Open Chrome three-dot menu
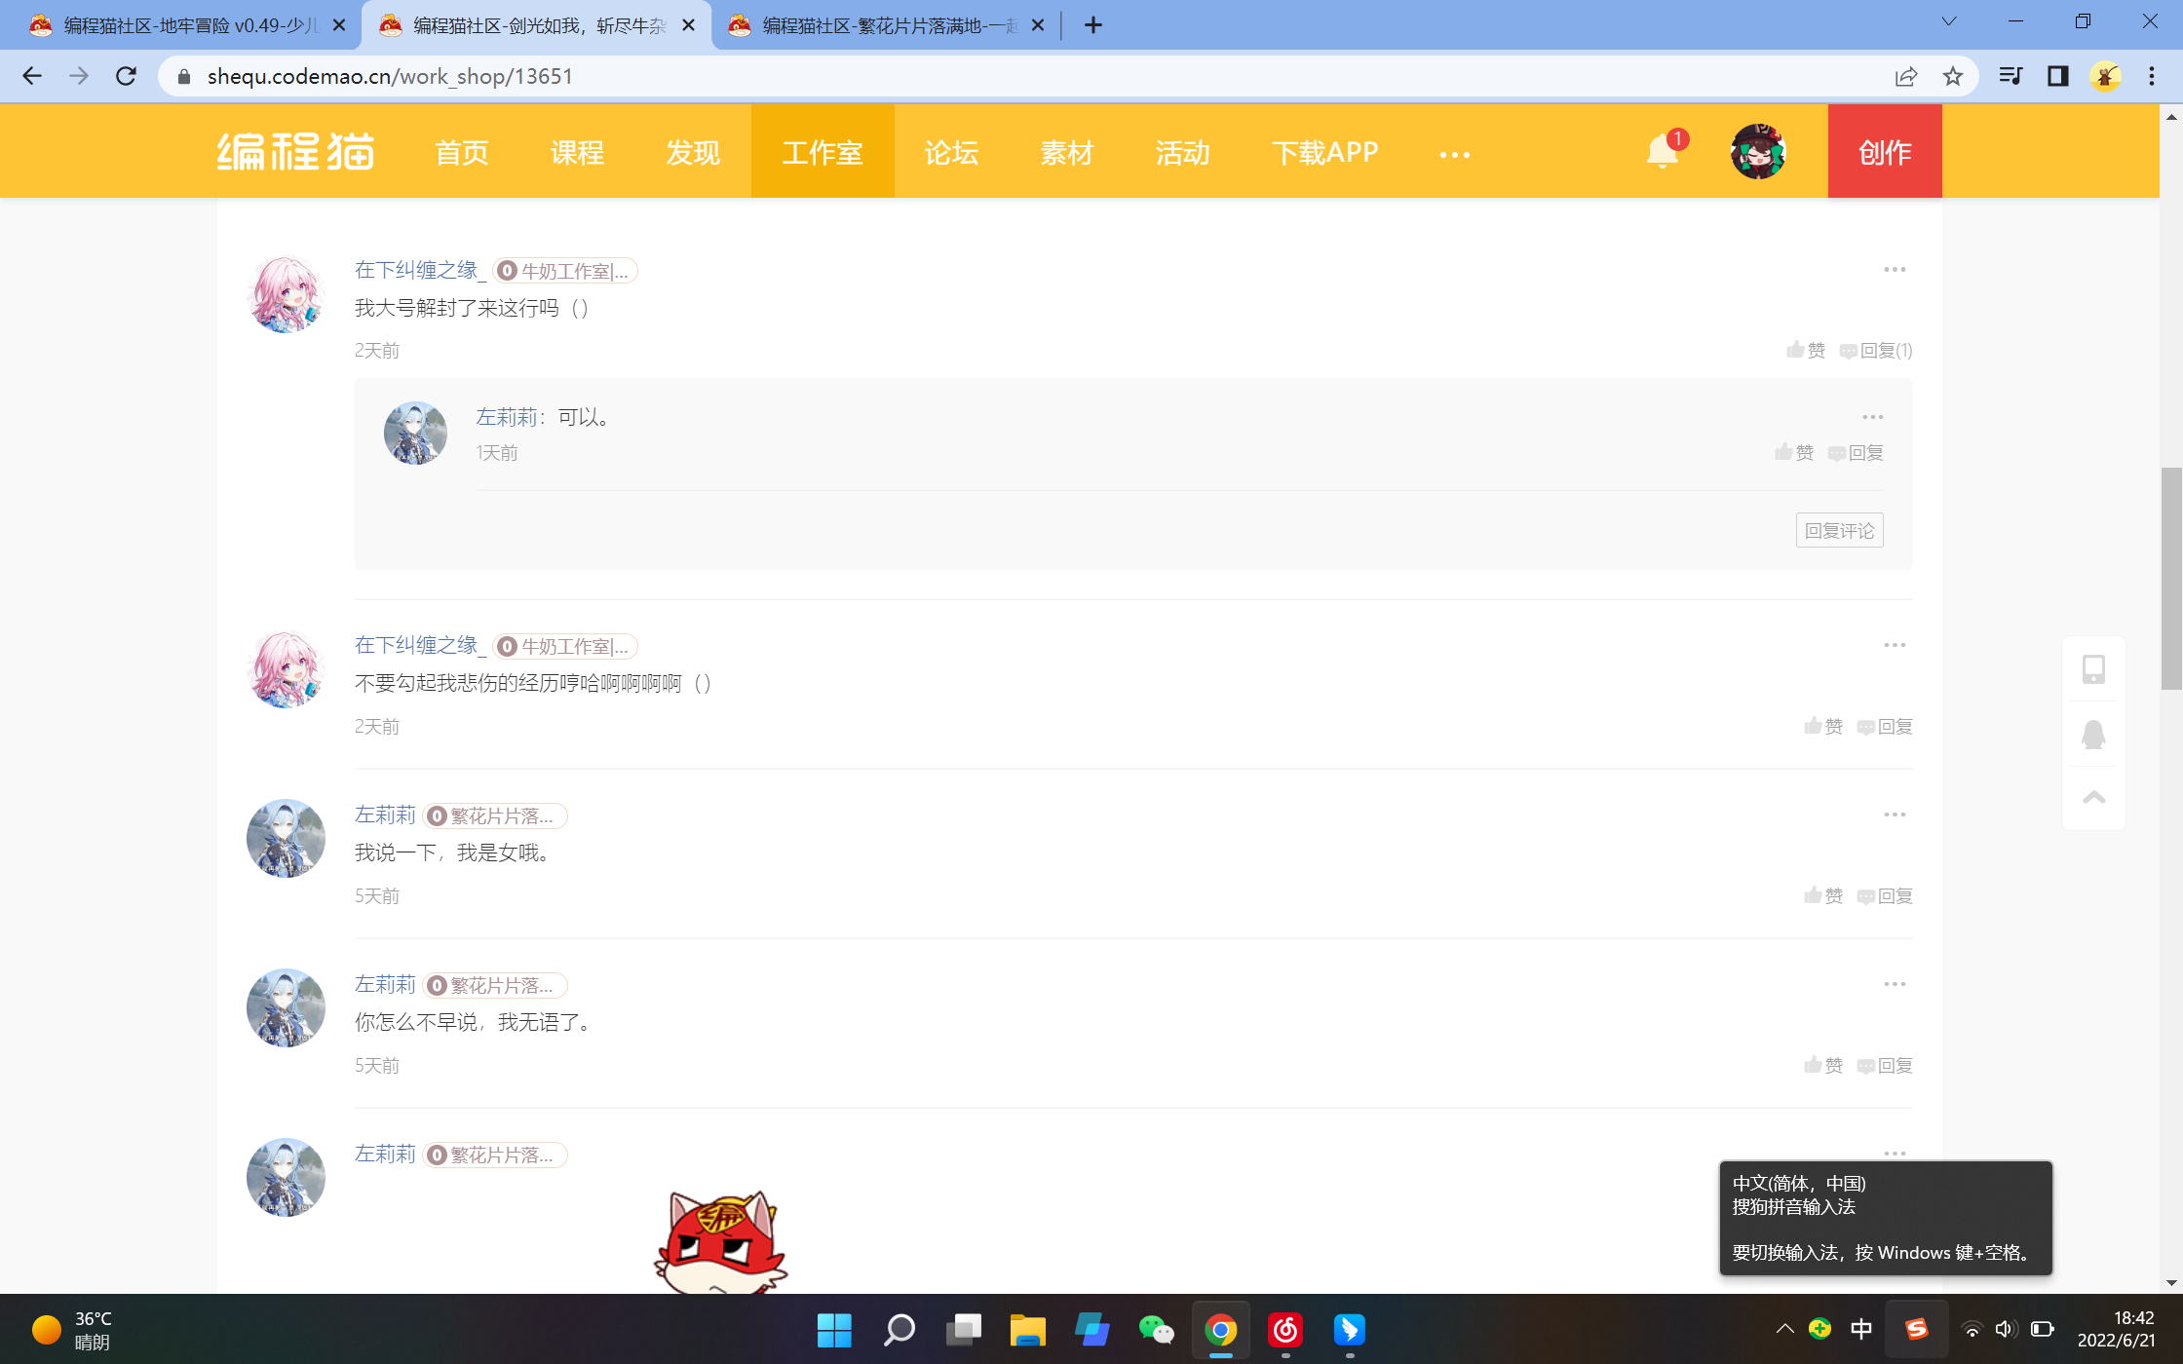Image resolution: width=2183 pixels, height=1364 pixels. (2152, 76)
